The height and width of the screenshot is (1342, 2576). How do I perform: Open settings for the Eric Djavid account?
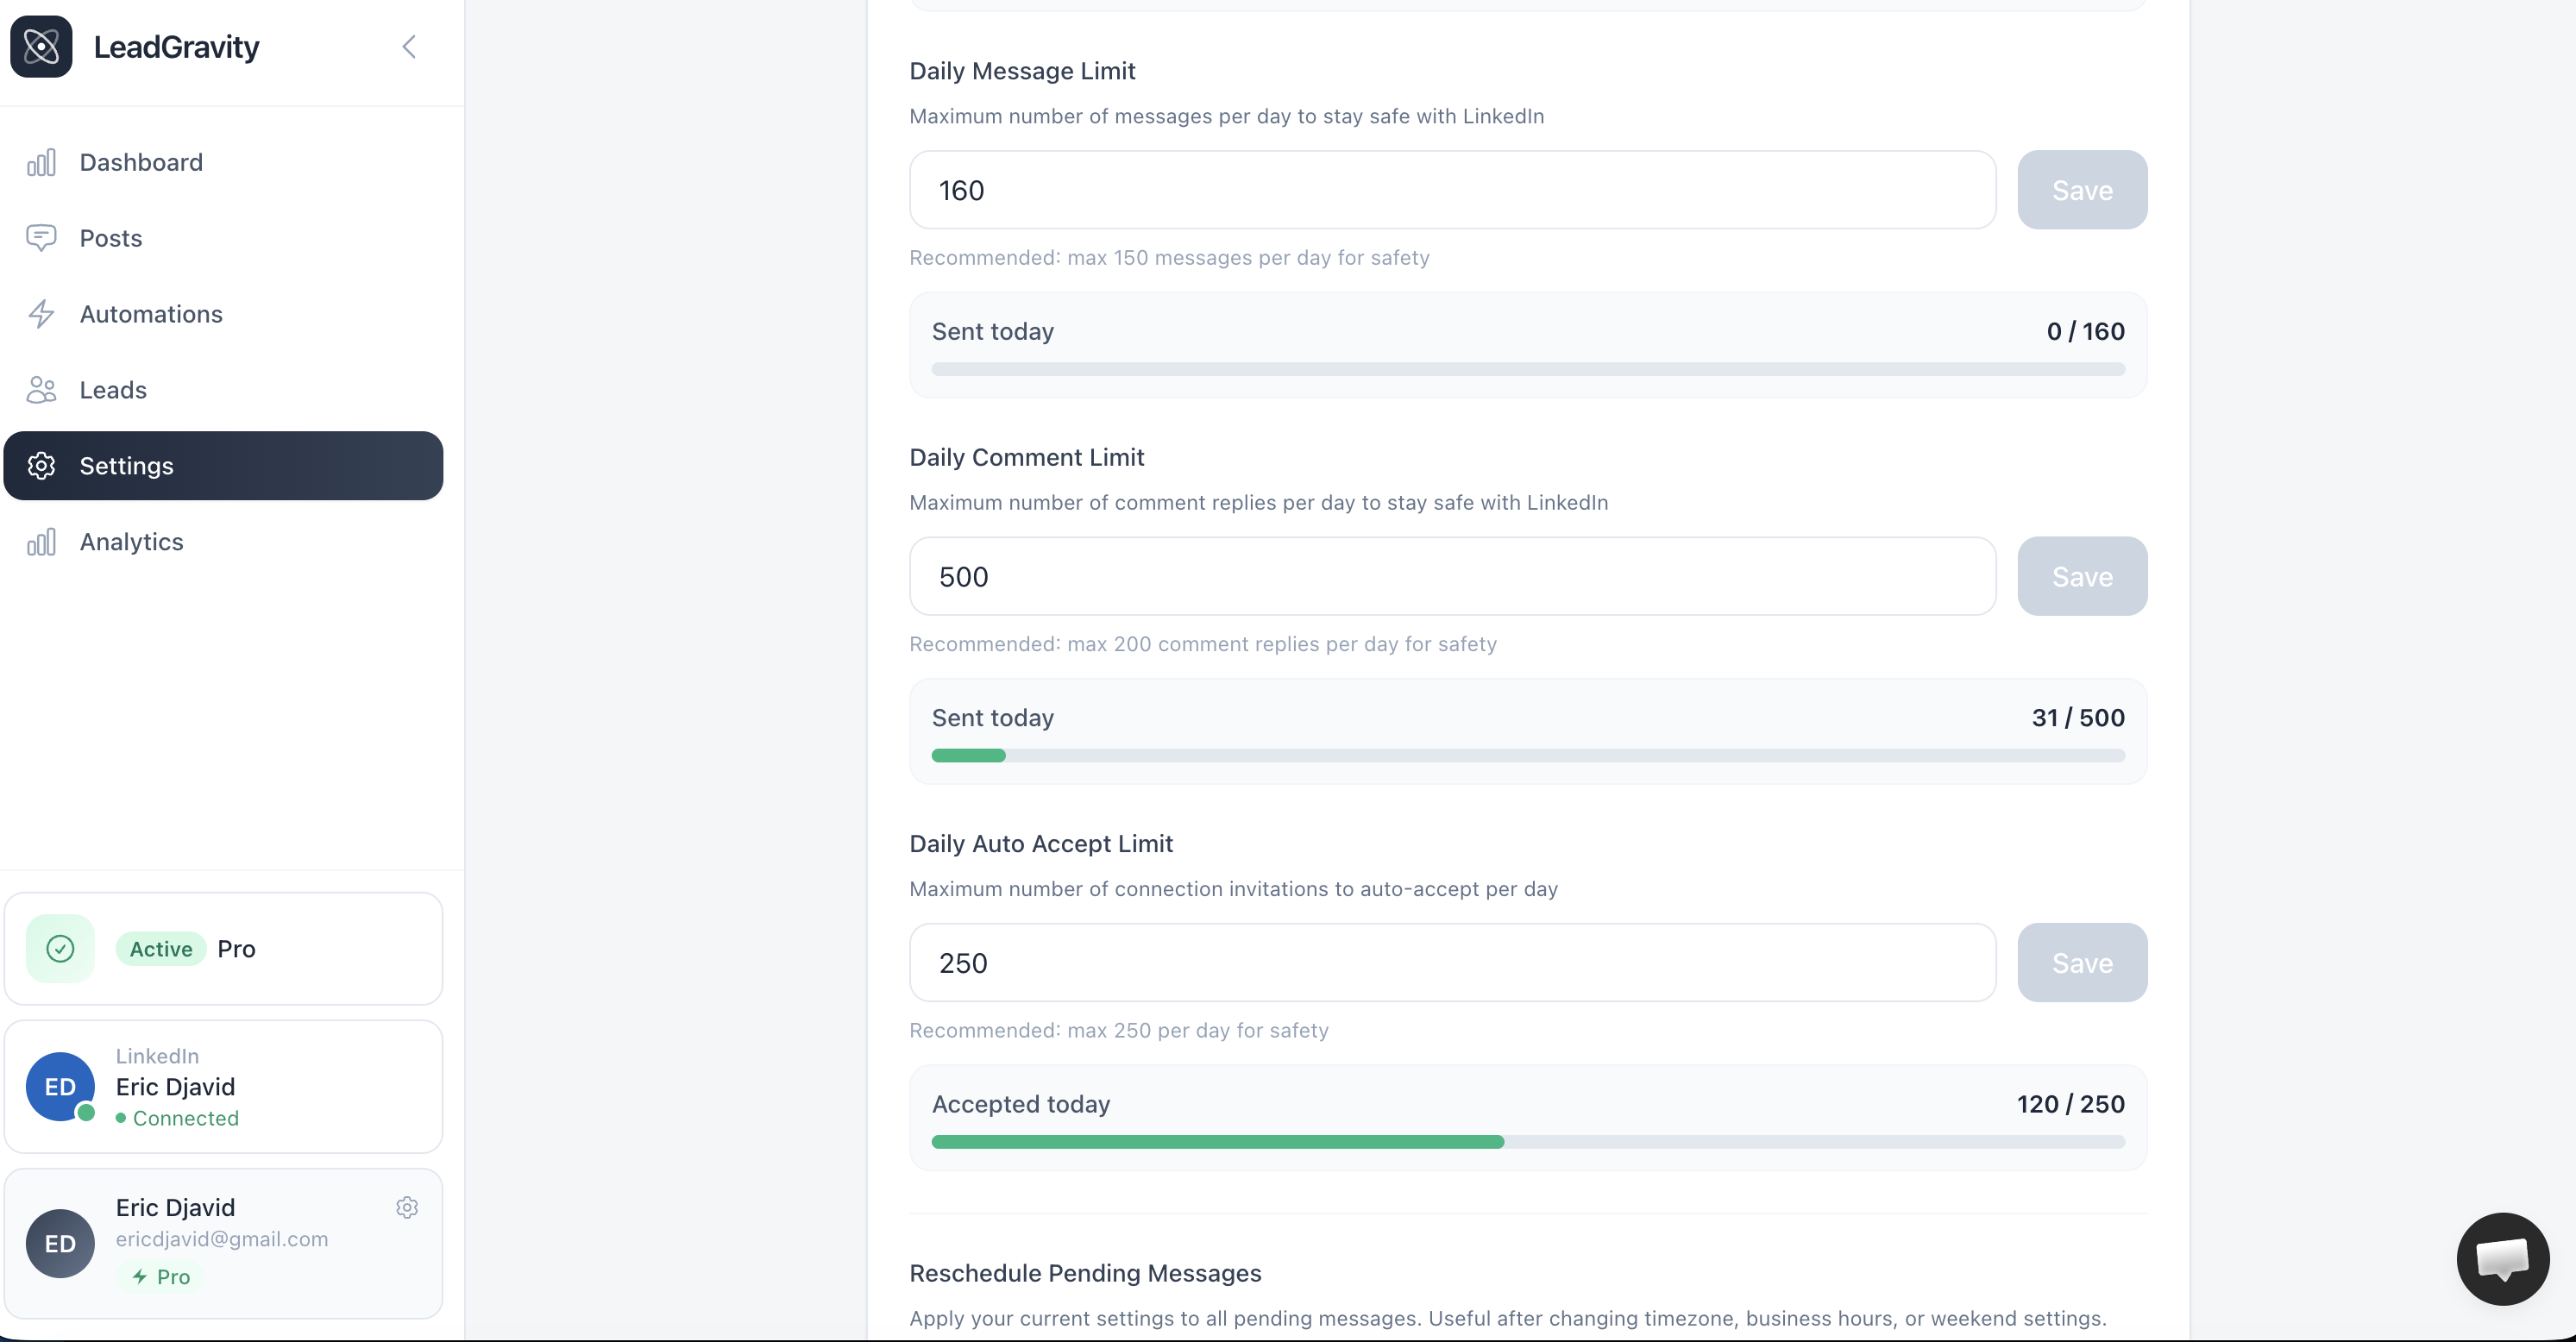[407, 1207]
